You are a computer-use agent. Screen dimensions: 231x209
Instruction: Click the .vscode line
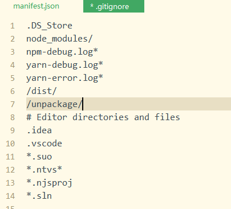(x=44, y=144)
